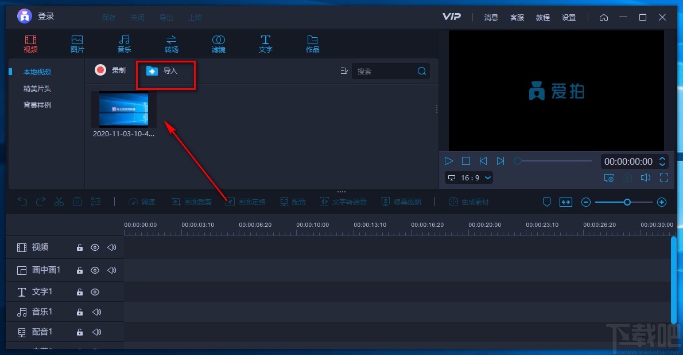Open the preview display settings icon

click(x=609, y=178)
